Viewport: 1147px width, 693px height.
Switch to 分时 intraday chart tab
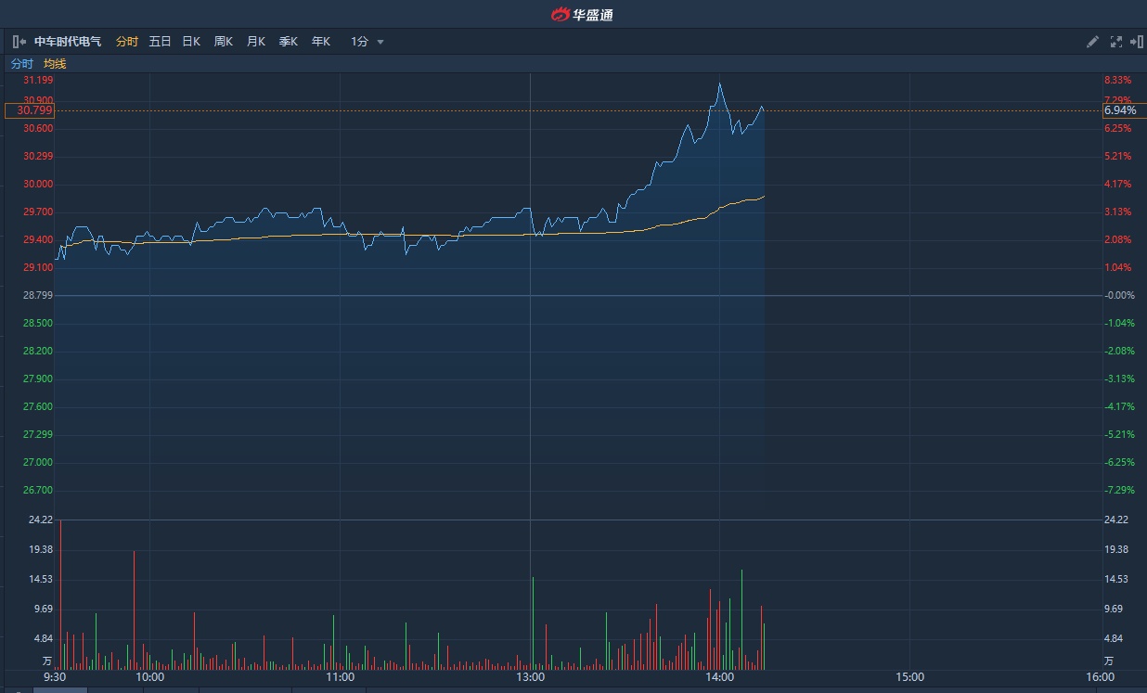[127, 42]
